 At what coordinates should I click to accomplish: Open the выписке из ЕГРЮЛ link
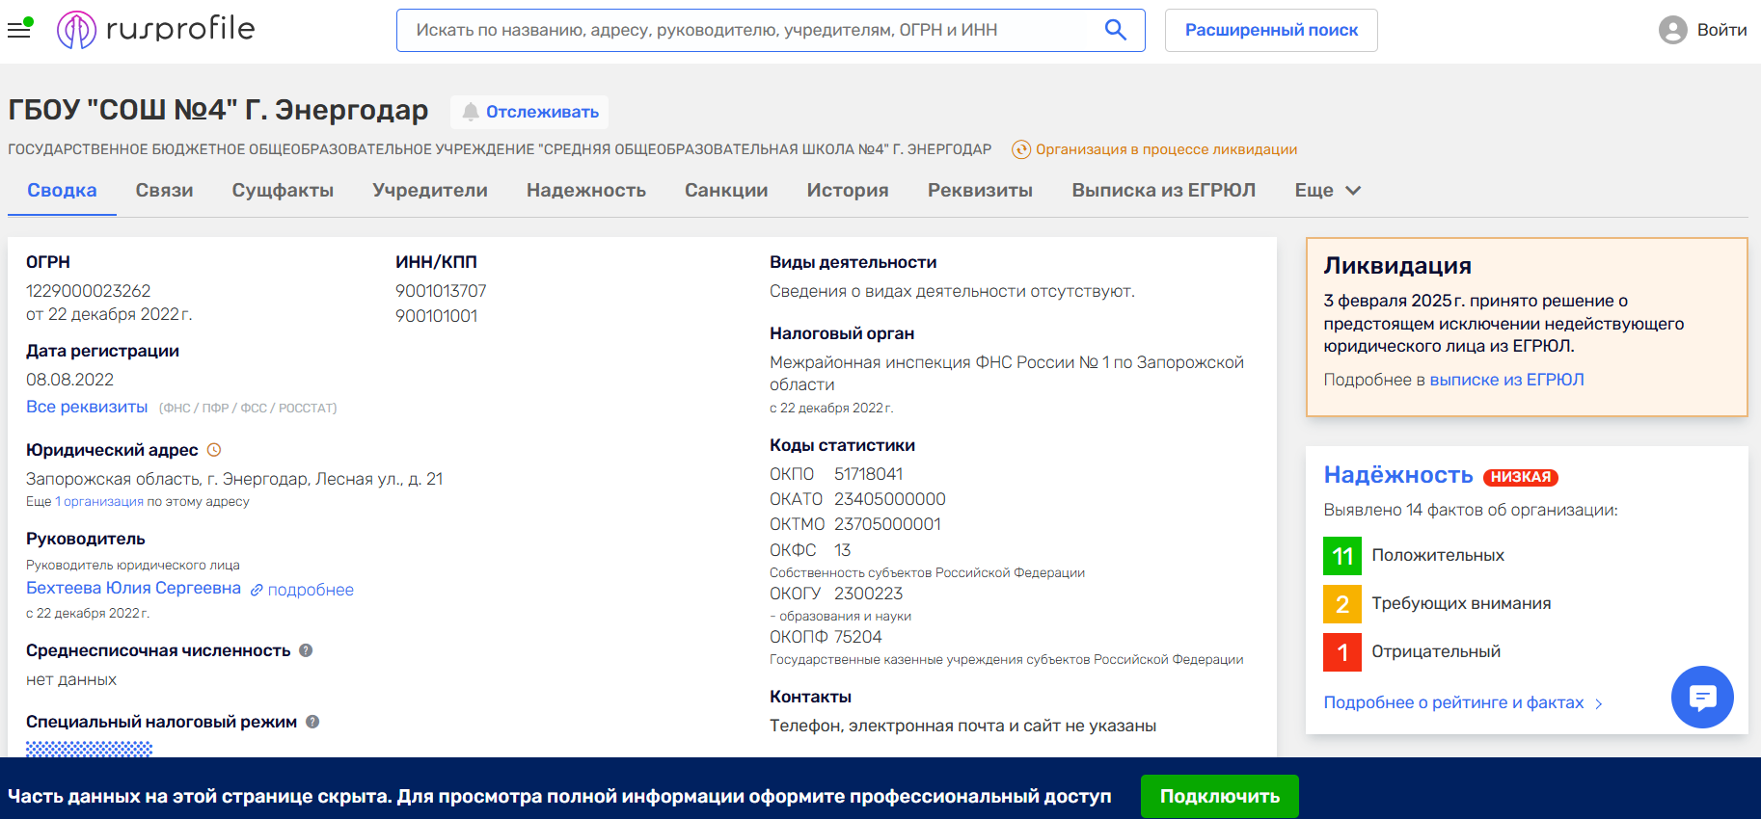coord(1506,380)
